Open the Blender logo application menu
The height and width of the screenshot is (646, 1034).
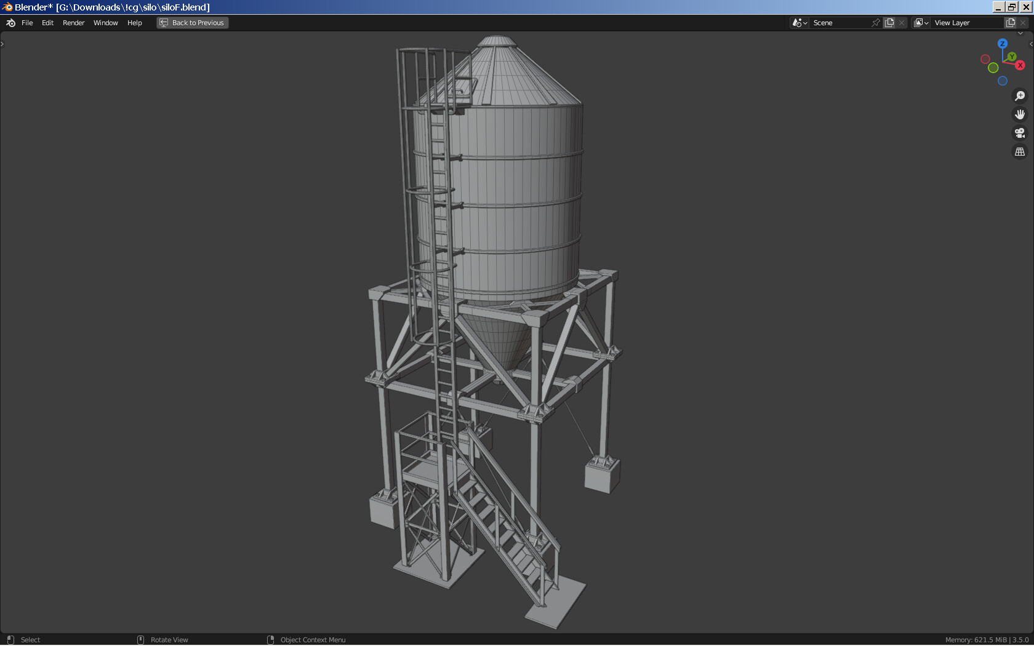point(10,23)
